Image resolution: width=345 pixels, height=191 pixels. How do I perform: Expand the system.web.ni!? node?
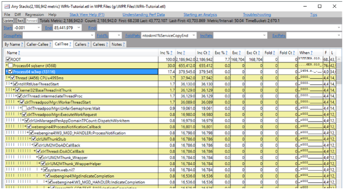[x=41, y=169]
